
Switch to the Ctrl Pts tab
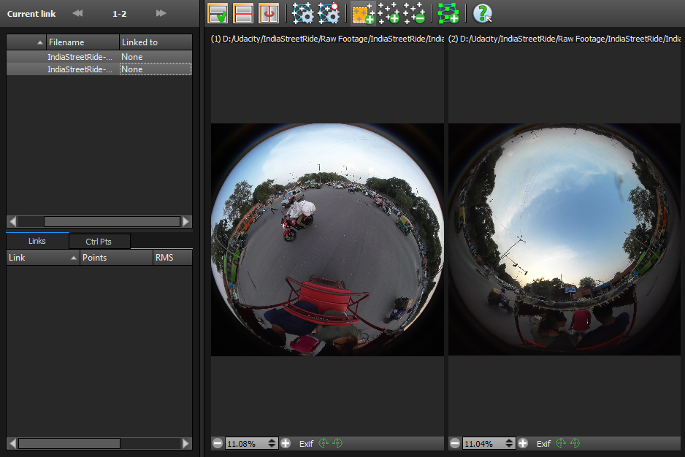[99, 241]
